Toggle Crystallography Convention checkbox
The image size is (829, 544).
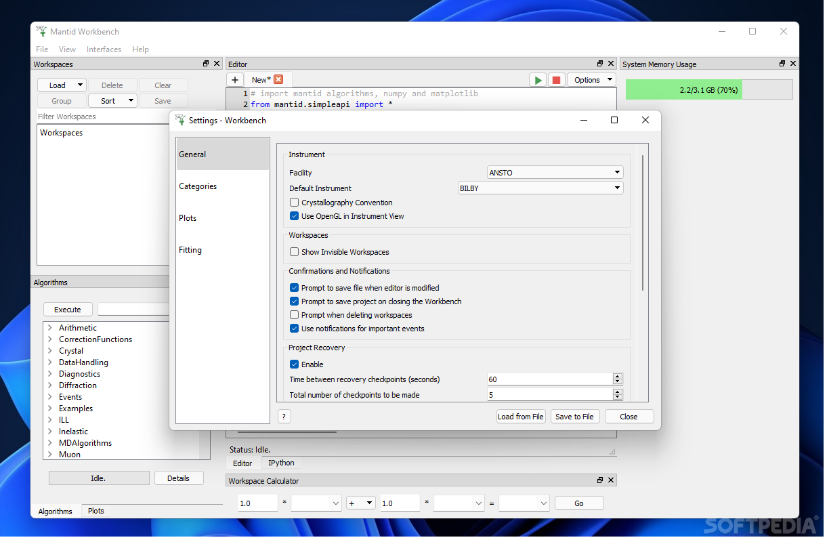pos(294,203)
